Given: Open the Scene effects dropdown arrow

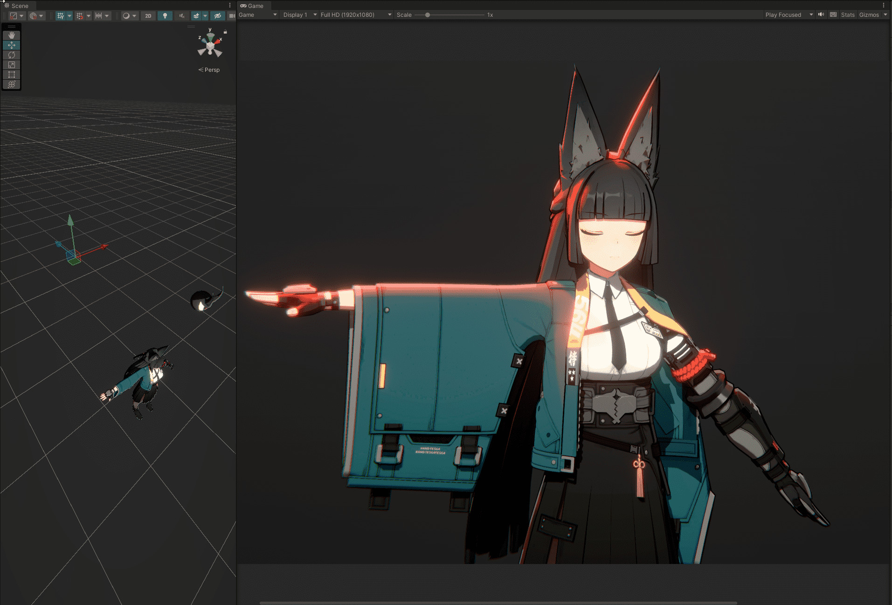Looking at the screenshot, I should point(205,16).
